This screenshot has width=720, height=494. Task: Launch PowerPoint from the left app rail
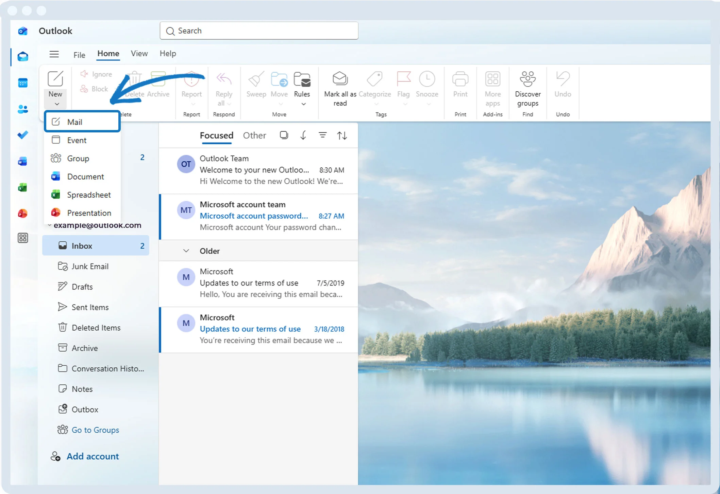pyautogui.click(x=23, y=213)
